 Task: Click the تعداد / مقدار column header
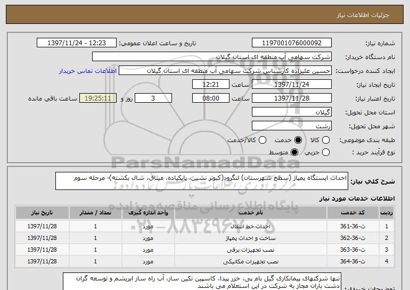95,213
